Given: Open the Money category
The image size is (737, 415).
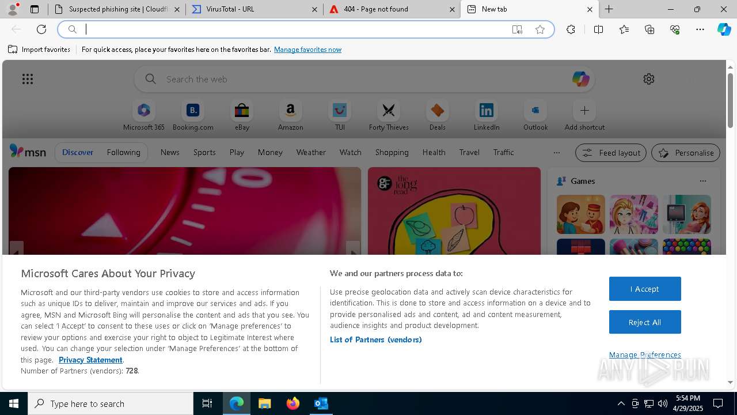Looking at the screenshot, I should [x=270, y=152].
